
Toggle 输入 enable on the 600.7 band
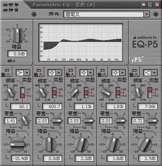[39, 71]
